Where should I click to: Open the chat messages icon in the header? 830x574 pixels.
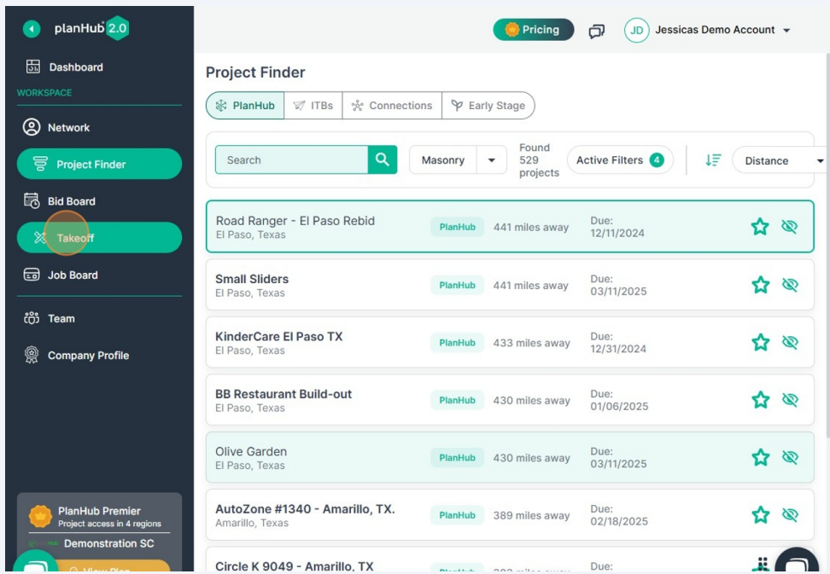coord(596,29)
